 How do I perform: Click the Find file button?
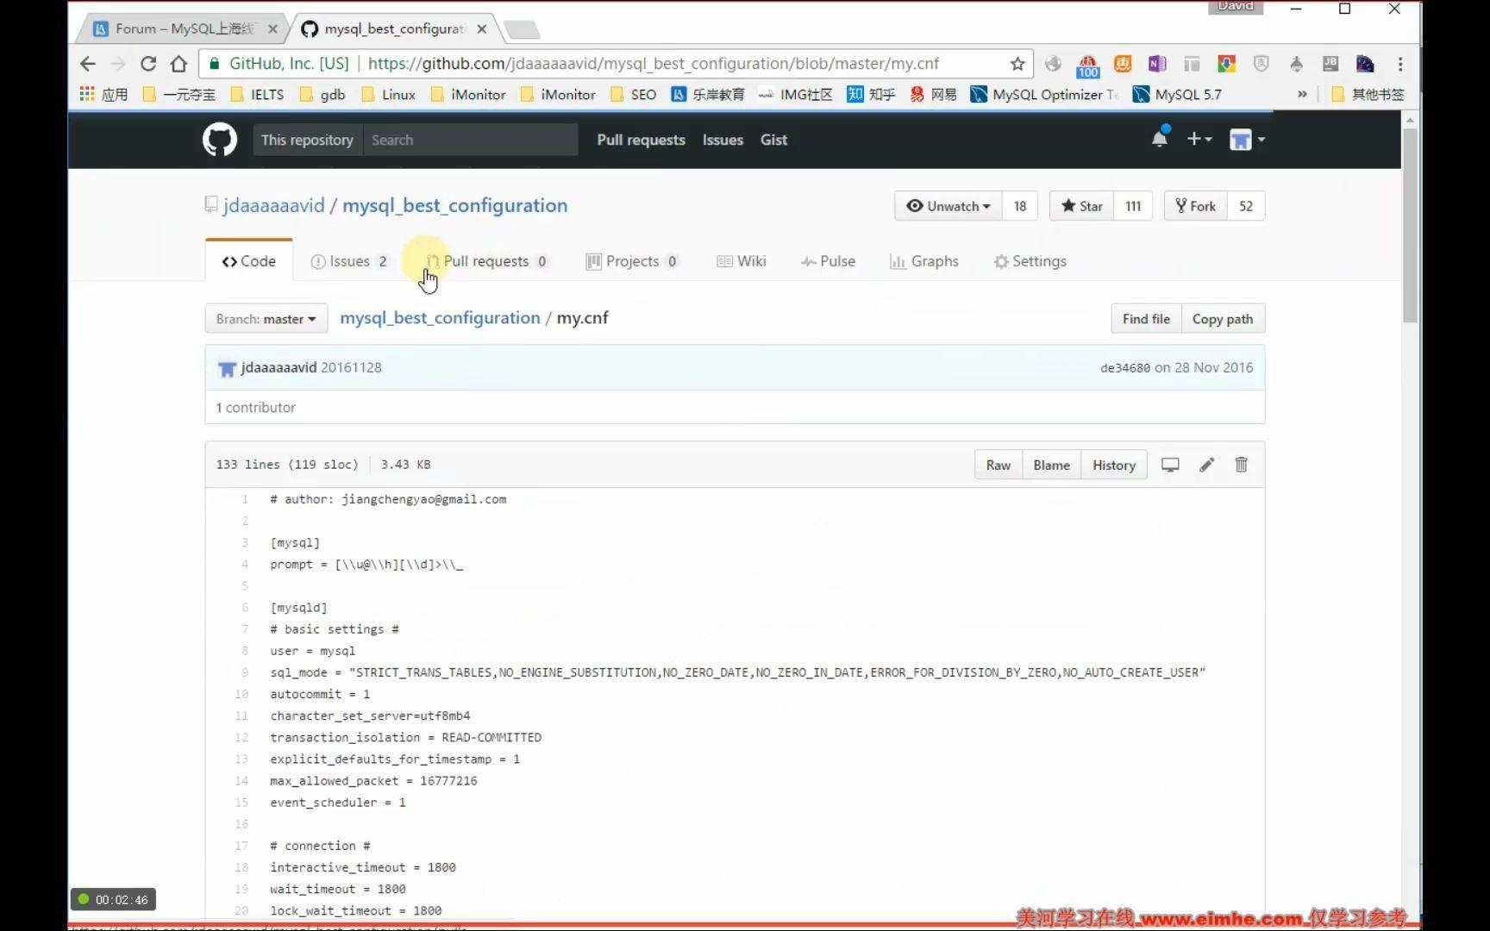pyautogui.click(x=1146, y=319)
